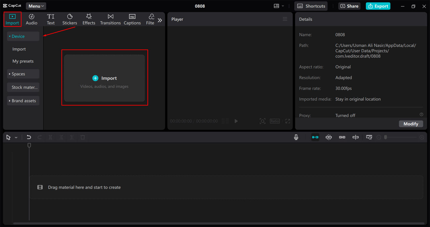Click the timeline cover preview icon

[x=369, y=137]
